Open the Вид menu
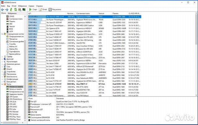 pos(8,6)
